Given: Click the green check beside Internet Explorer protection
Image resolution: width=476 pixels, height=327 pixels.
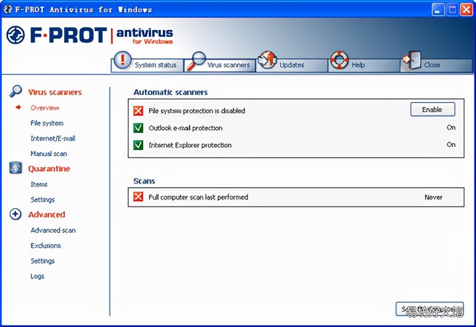Looking at the screenshot, I should coord(138,144).
